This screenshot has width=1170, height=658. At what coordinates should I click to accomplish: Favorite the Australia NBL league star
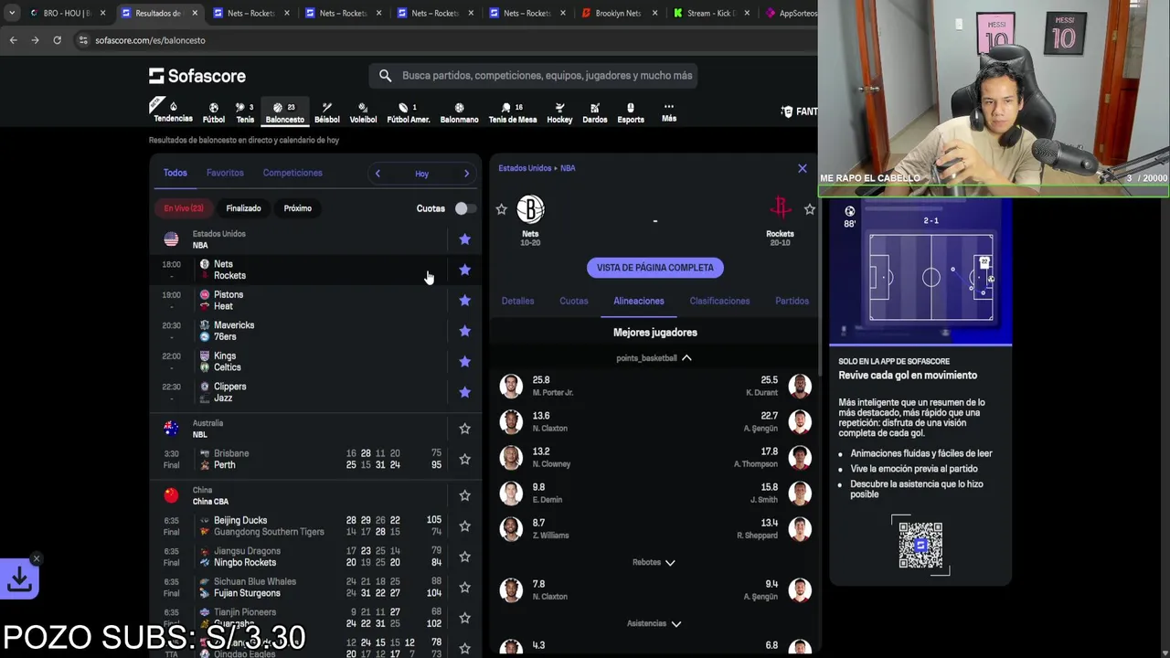point(464,429)
